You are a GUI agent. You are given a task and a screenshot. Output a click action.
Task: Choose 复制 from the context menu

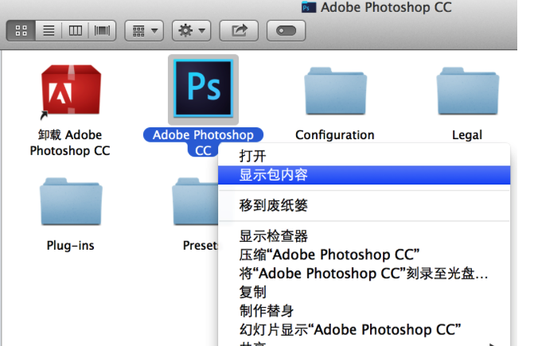[x=364, y=292]
